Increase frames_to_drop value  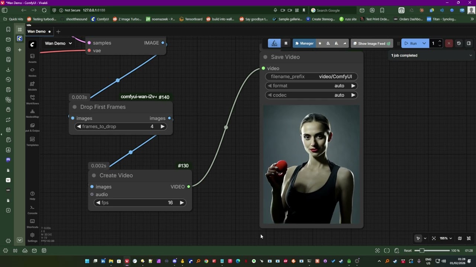pyautogui.click(x=163, y=127)
